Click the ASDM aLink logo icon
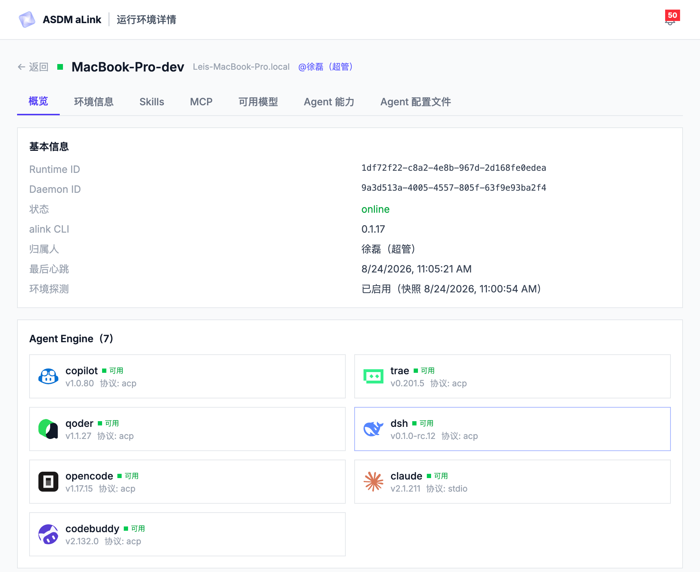 coord(27,20)
